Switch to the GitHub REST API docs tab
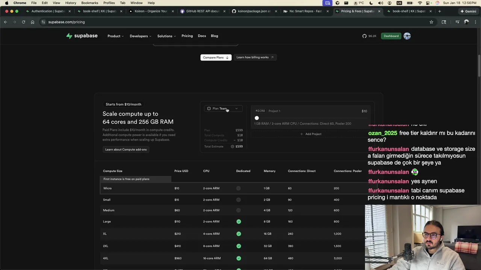The width and height of the screenshot is (481, 270). 203,11
